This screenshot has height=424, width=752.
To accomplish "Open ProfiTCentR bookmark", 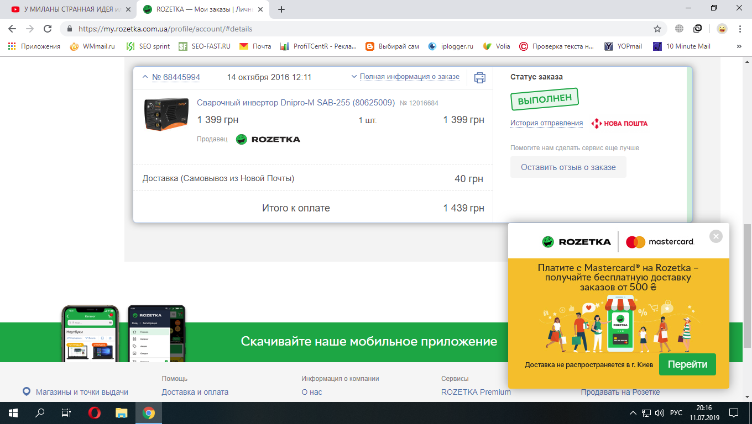I will tap(319, 46).
